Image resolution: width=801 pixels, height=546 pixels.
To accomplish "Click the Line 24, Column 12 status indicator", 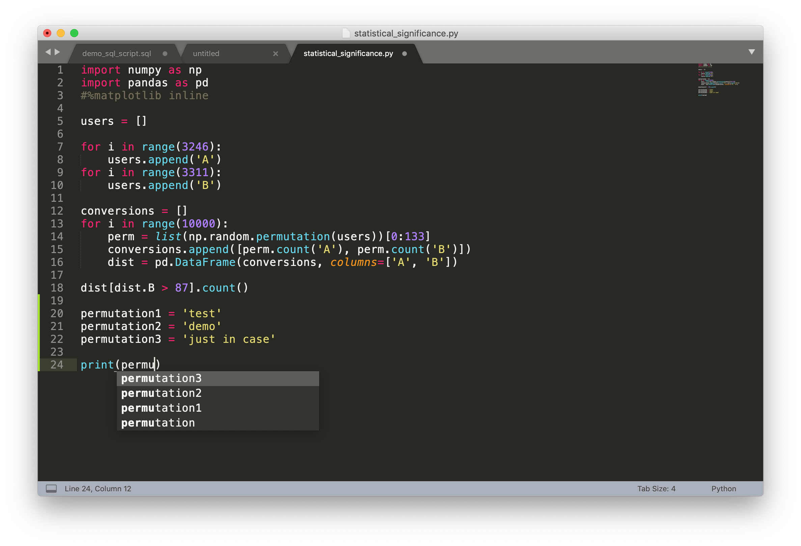I will point(98,488).
